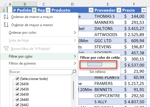Image resolution: width=150 pixels, height=107 pixels.
Task: Click cell COPYCENTRE
Action: coord(108,96)
